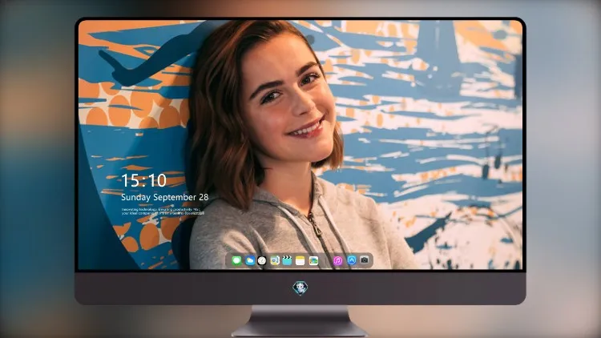Open the Camera app in dock
The image size is (601, 338).
point(365,260)
